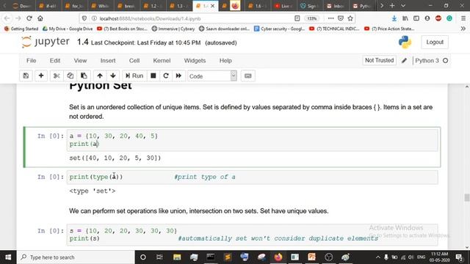This screenshot has height=264, width=470.
Task: Open the Cell menu
Action: [134, 60]
